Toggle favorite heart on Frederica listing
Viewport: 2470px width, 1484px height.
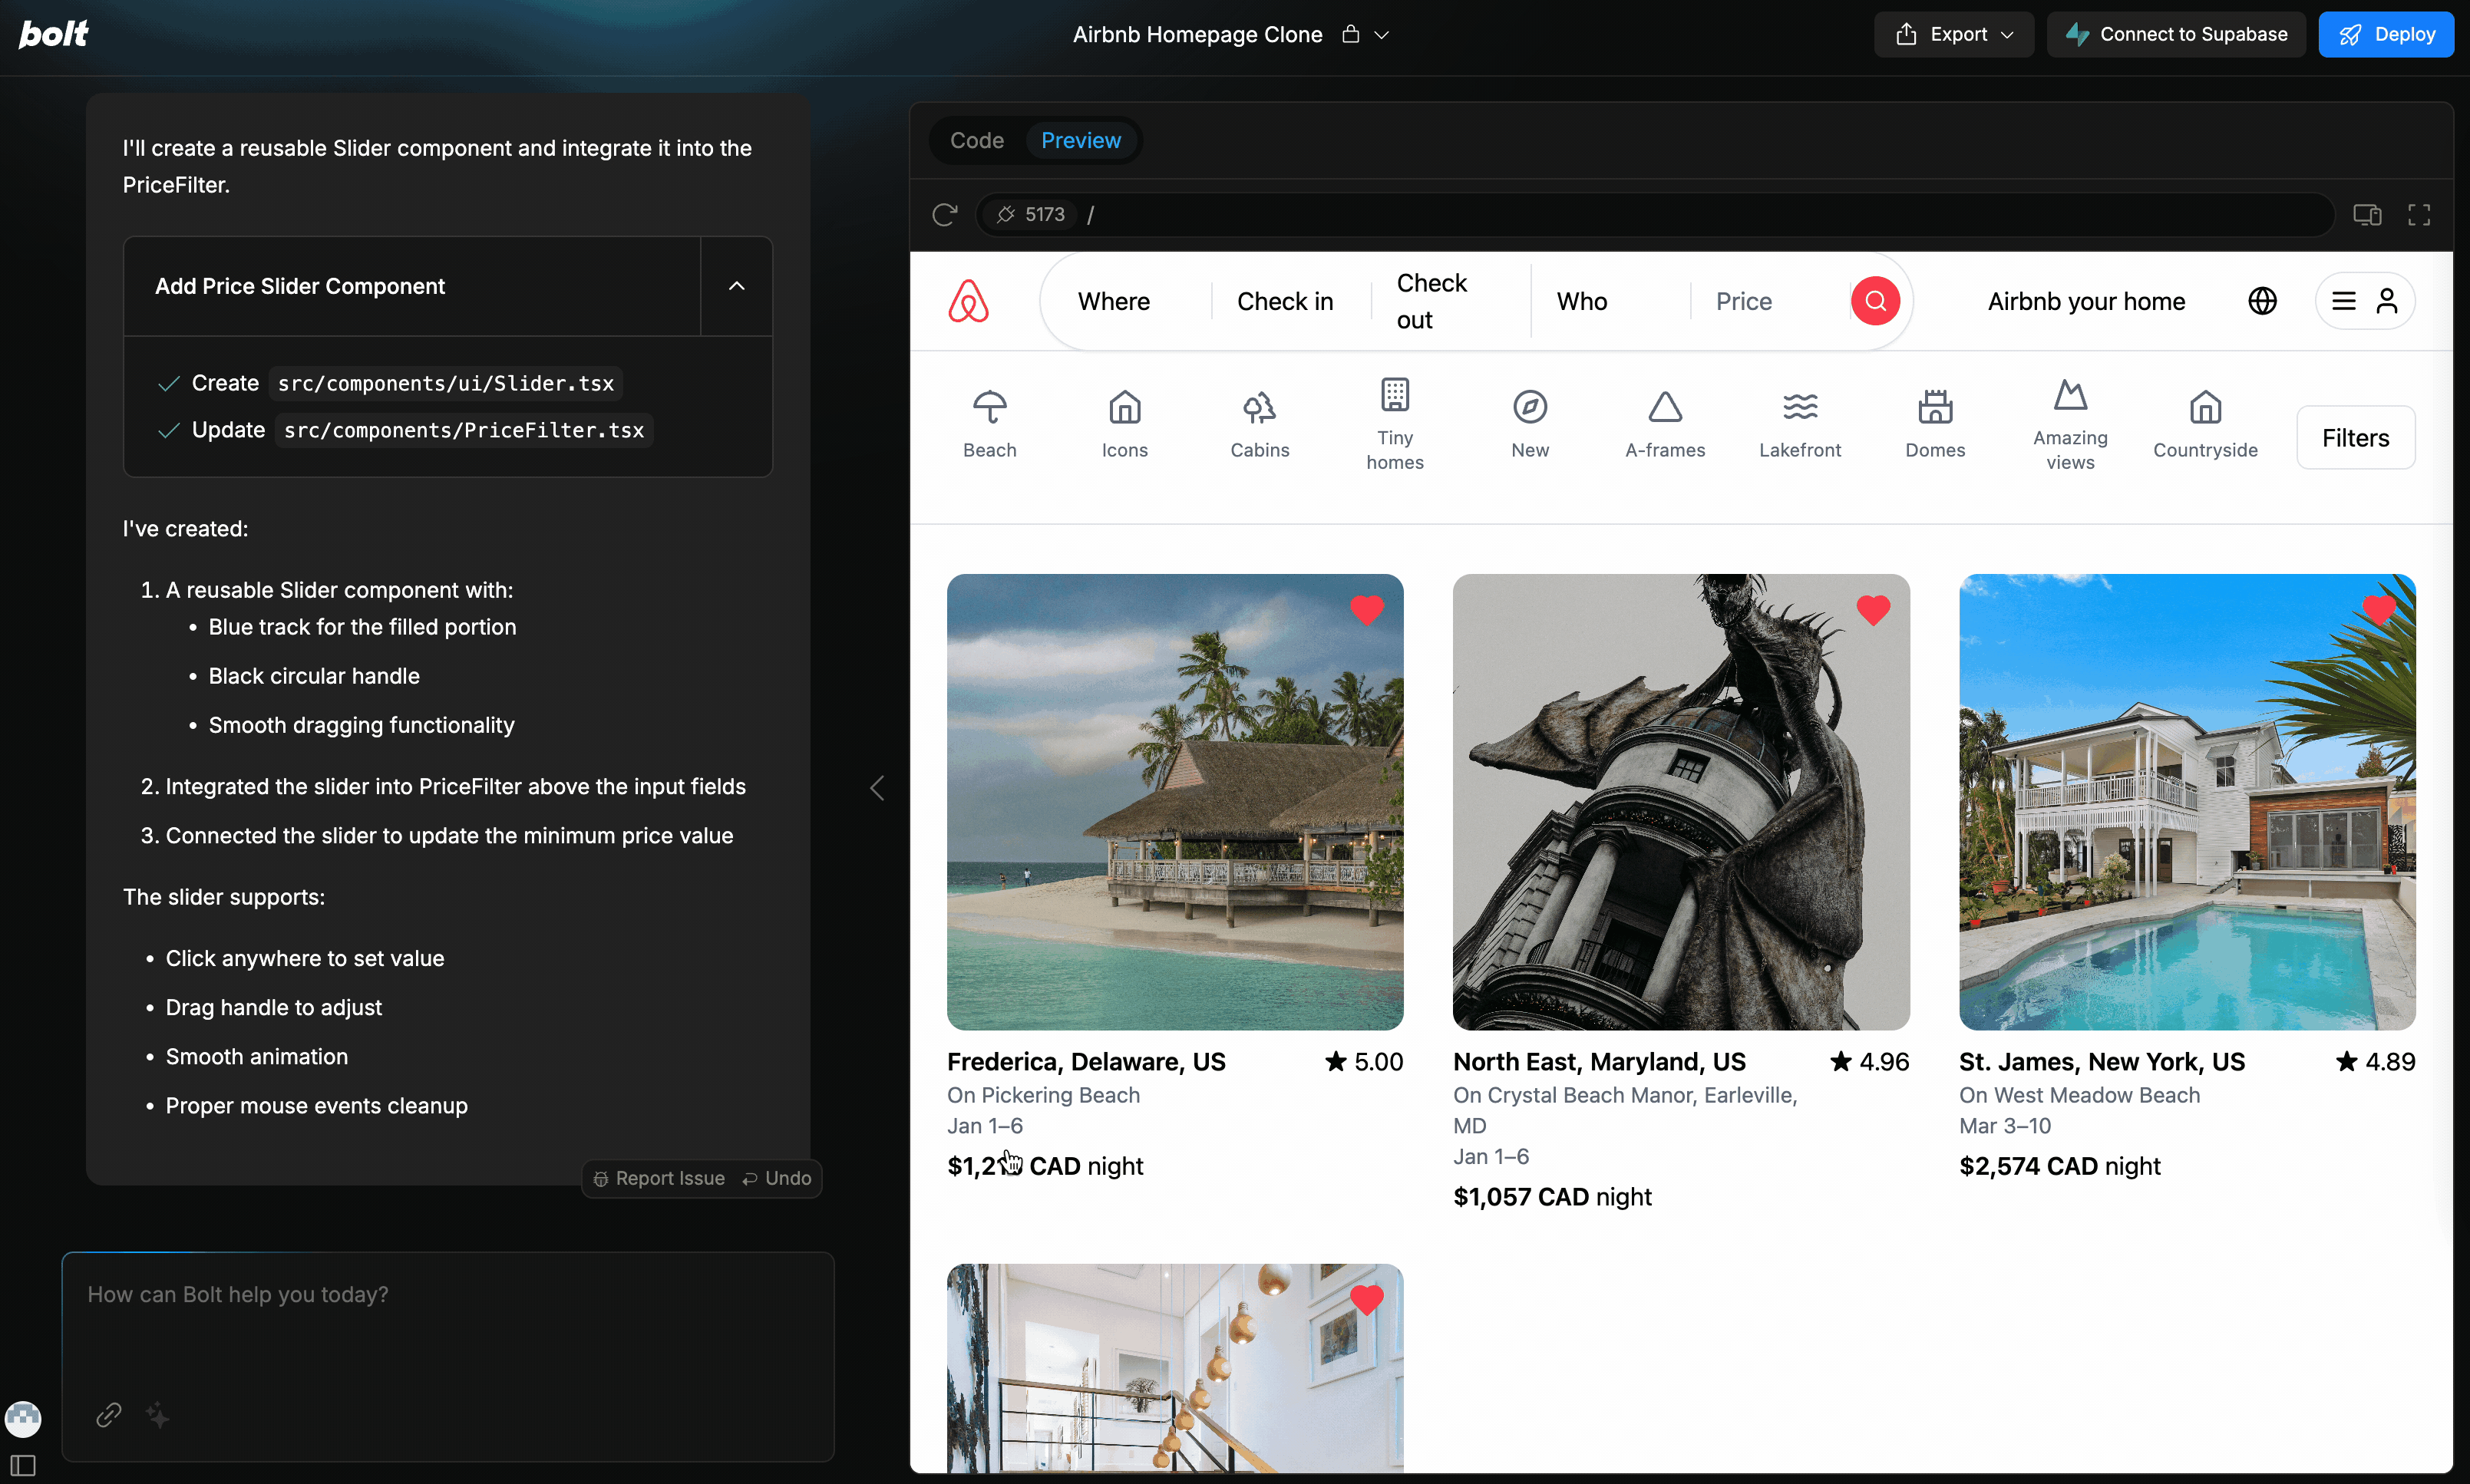pyautogui.click(x=1366, y=609)
